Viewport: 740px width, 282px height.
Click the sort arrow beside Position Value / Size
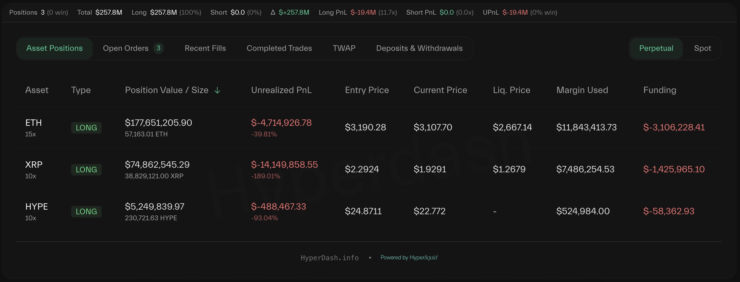click(217, 90)
